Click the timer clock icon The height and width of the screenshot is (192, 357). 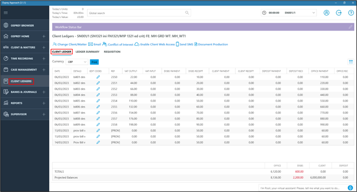(264, 13)
